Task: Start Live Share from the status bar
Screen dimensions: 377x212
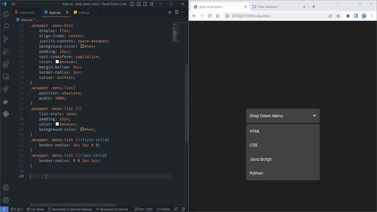Action: pos(35,209)
